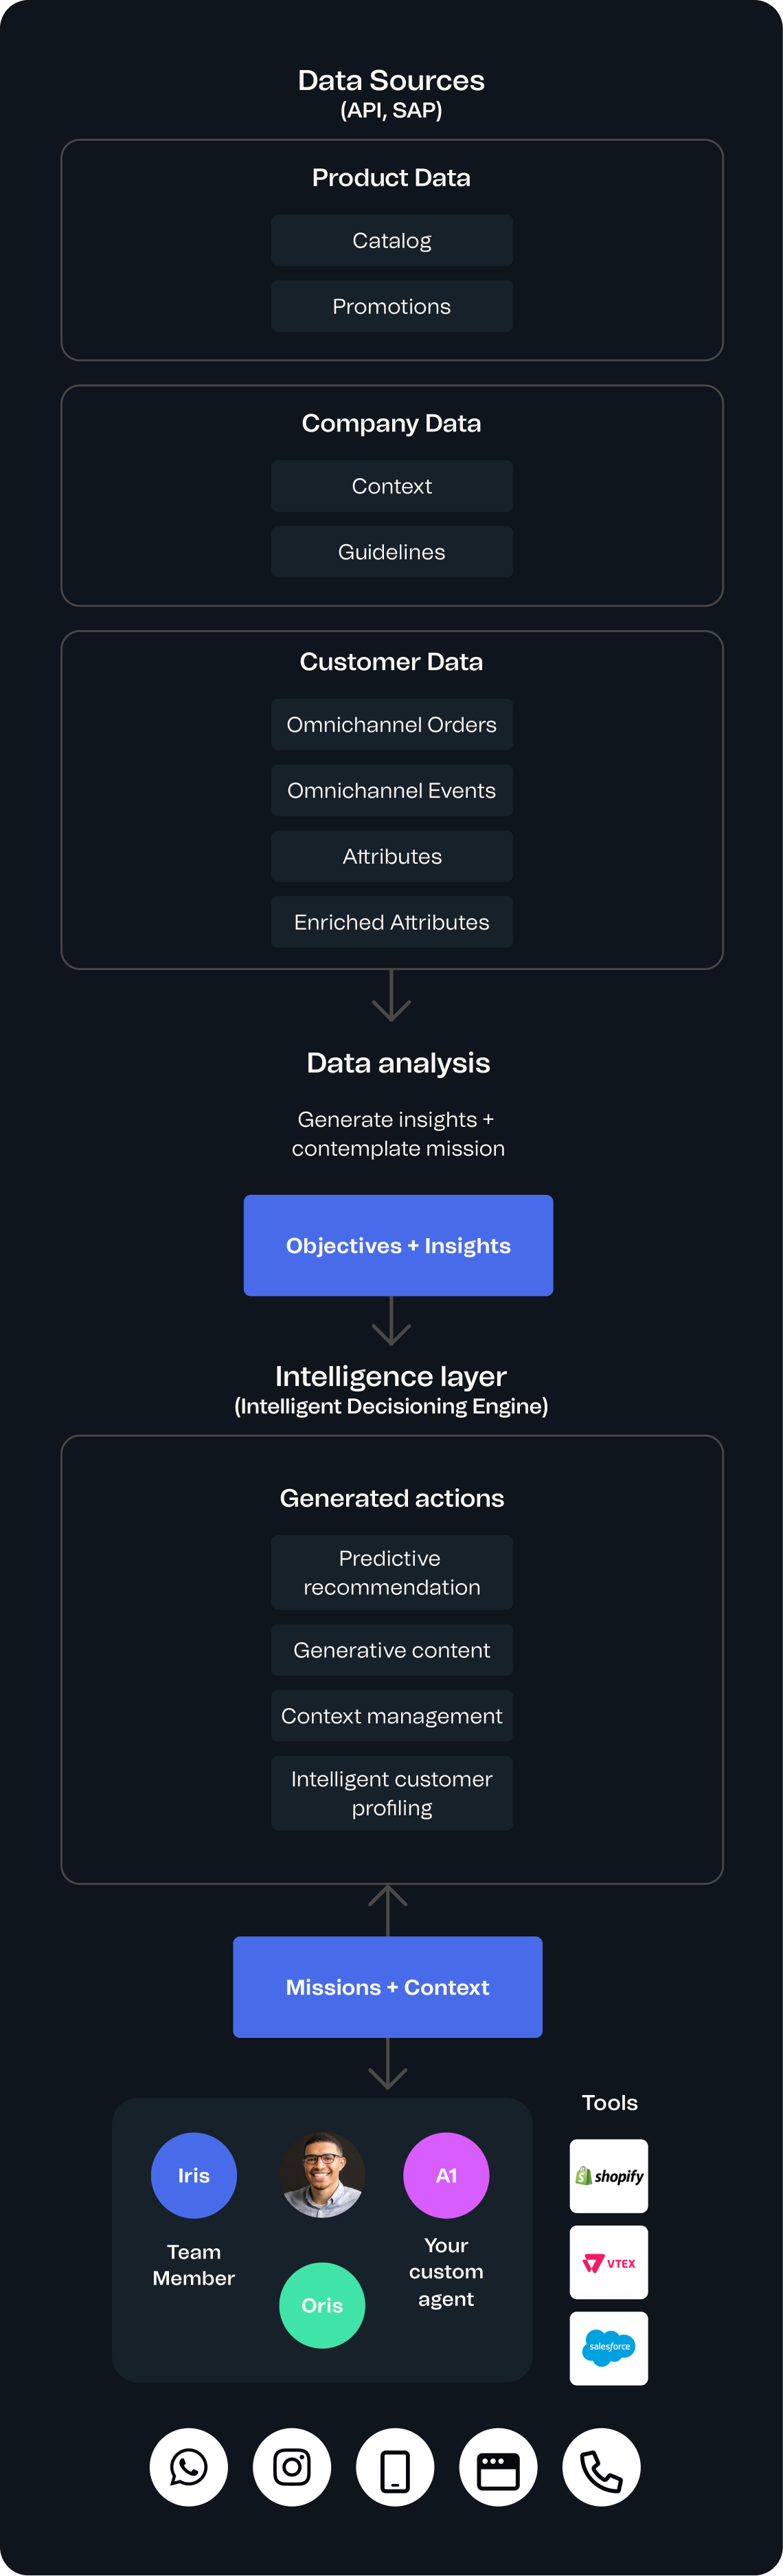Click the green Oris agent circle
783x2576 pixels.
click(x=322, y=2304)
